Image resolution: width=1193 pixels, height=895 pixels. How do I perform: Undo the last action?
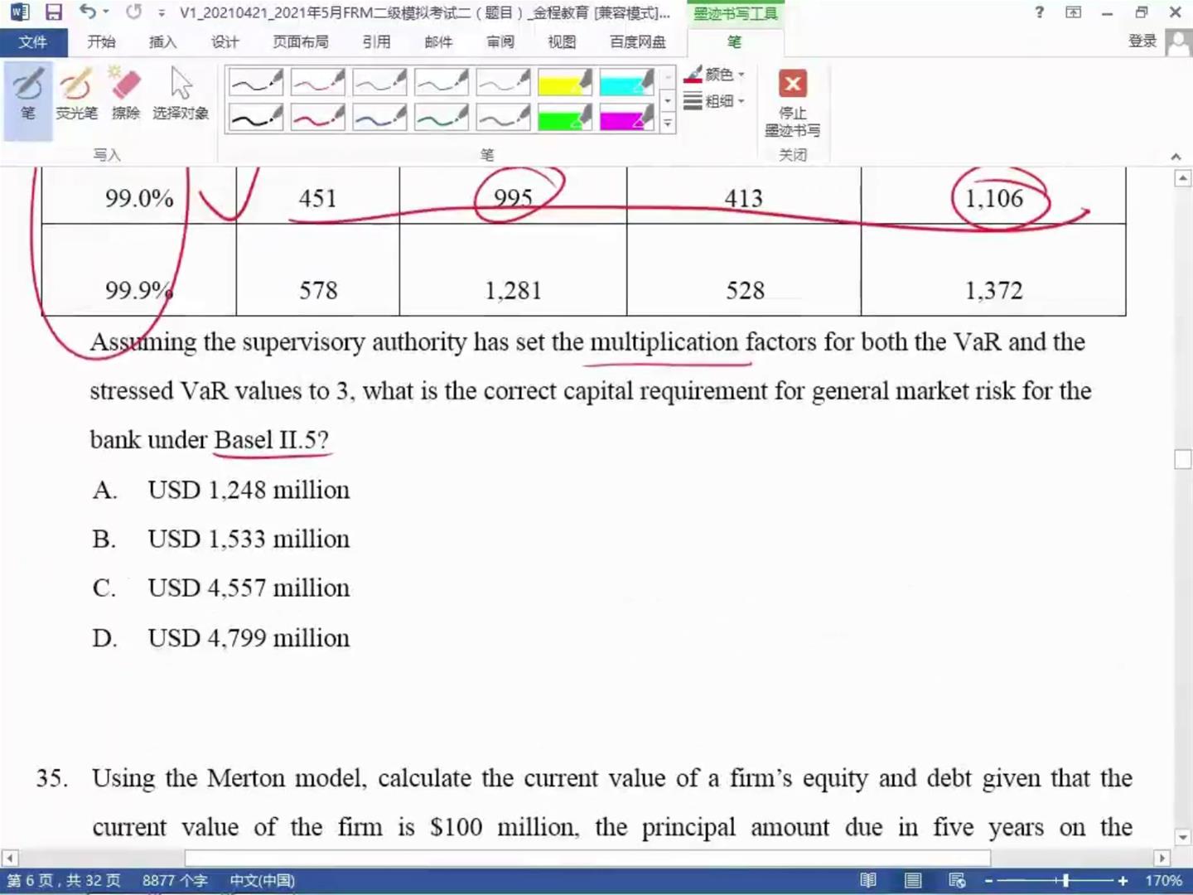pyautogui.click(x=87, y=12)
